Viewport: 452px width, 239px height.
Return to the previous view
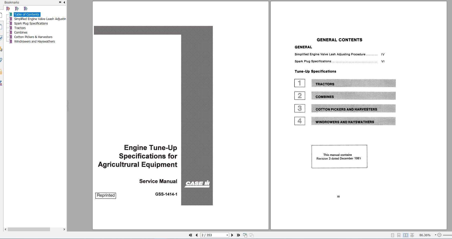(245, 235)
